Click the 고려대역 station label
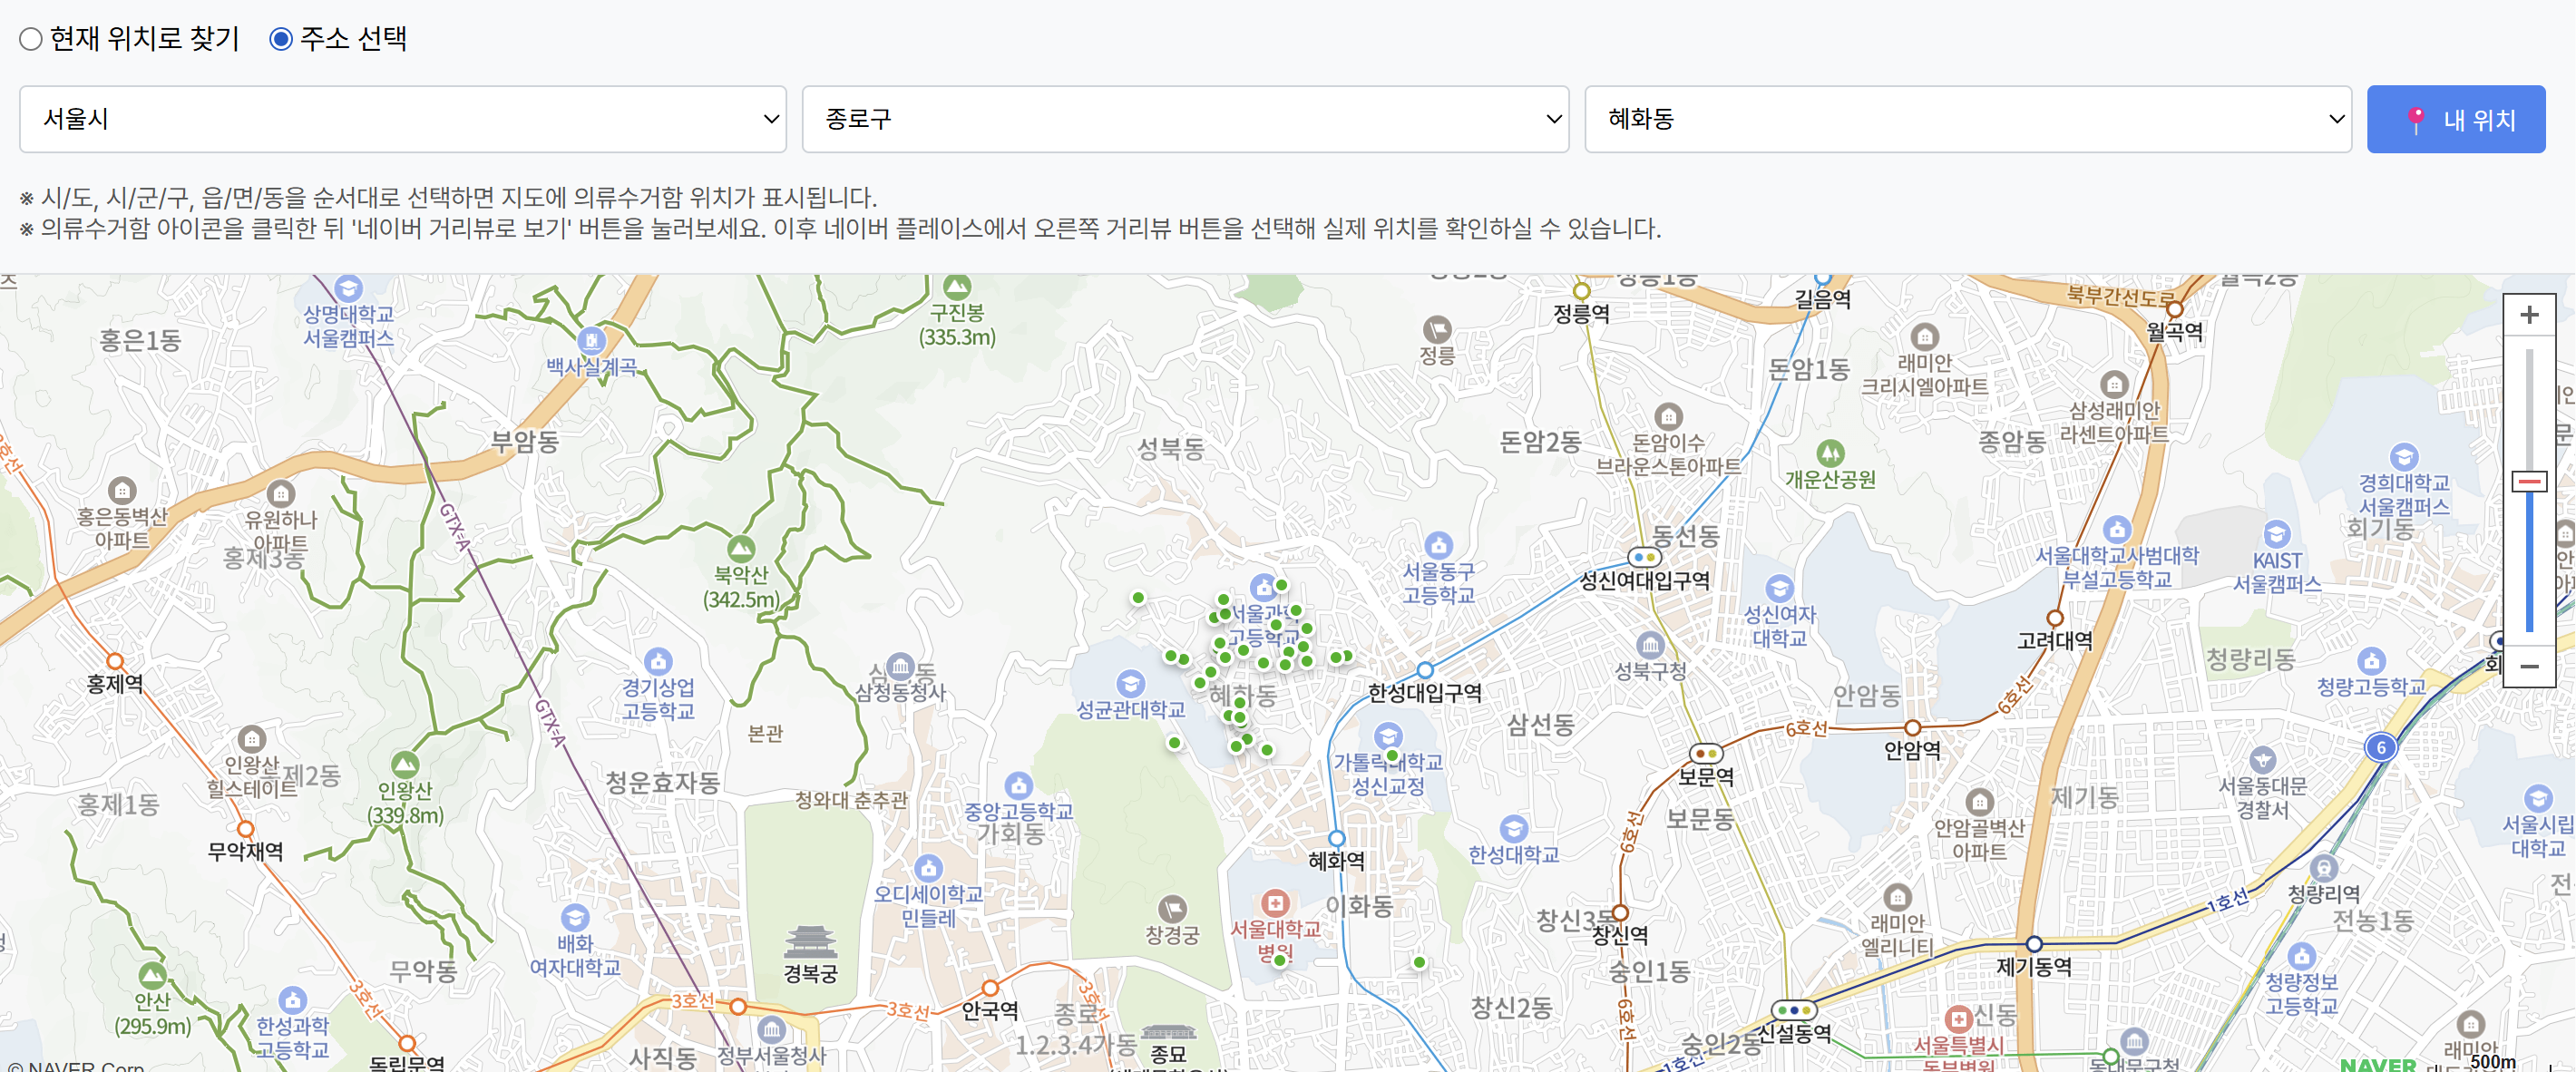This screenshot has height=1072, width=2576. 2055,641
